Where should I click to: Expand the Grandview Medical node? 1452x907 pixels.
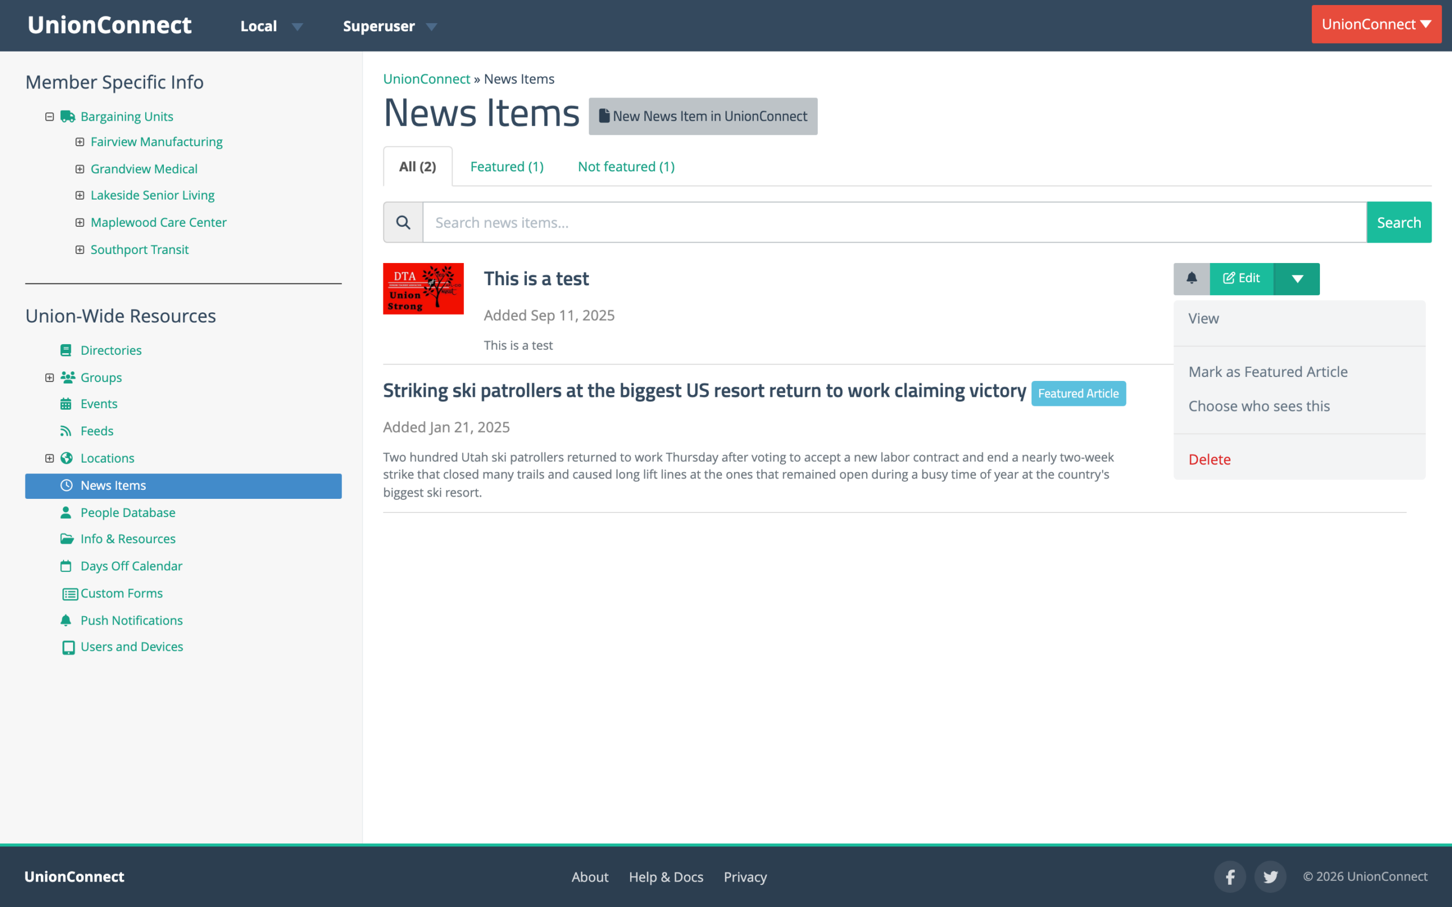click(x=80, y=169)
